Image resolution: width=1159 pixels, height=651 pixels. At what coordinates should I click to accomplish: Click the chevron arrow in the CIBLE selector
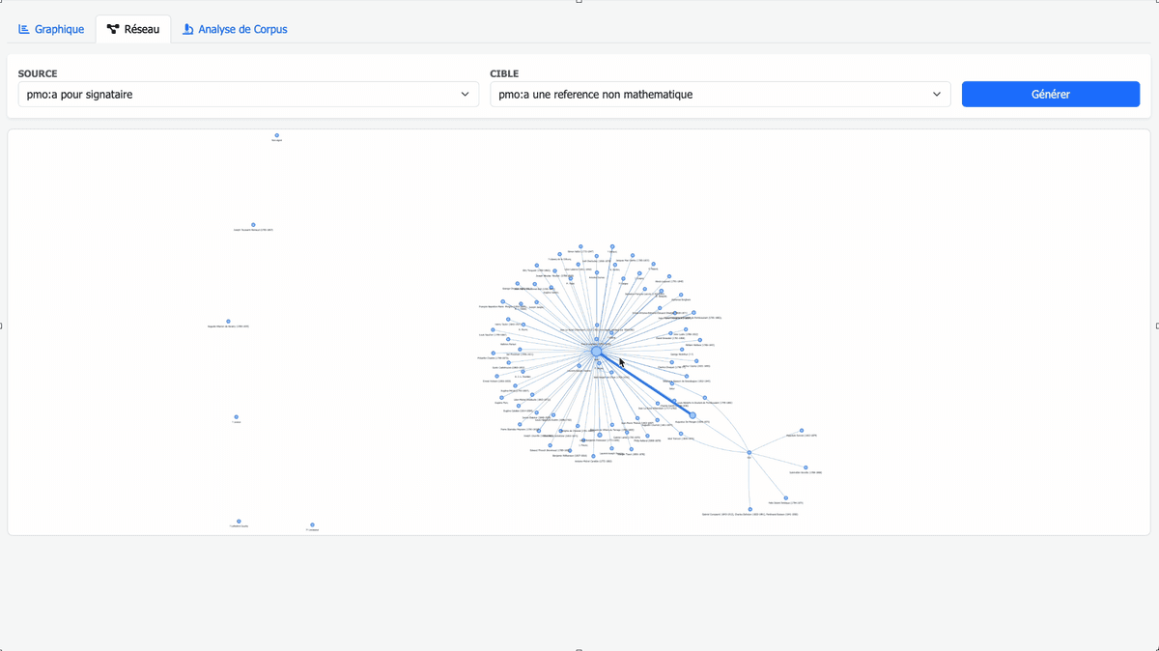[936, 95]
